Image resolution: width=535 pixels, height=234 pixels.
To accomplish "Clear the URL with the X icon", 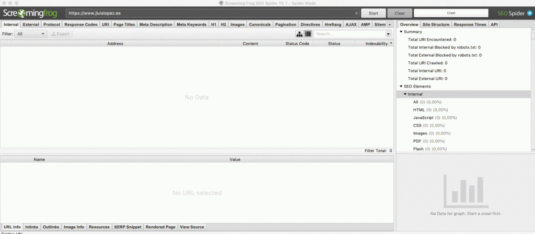I will point(356,13).
